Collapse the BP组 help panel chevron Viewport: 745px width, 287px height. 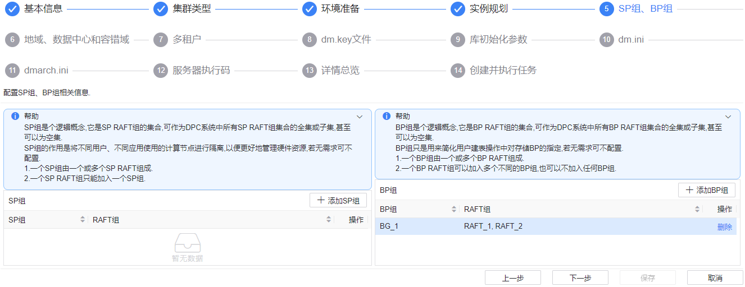point(728,117)
